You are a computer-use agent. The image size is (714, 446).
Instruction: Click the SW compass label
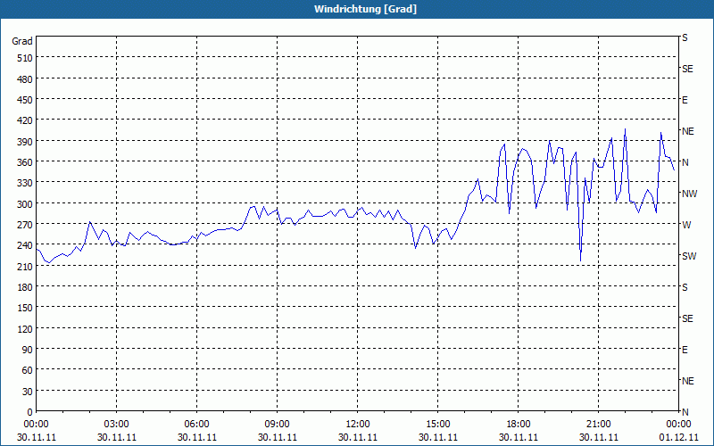tap(689, 256)
